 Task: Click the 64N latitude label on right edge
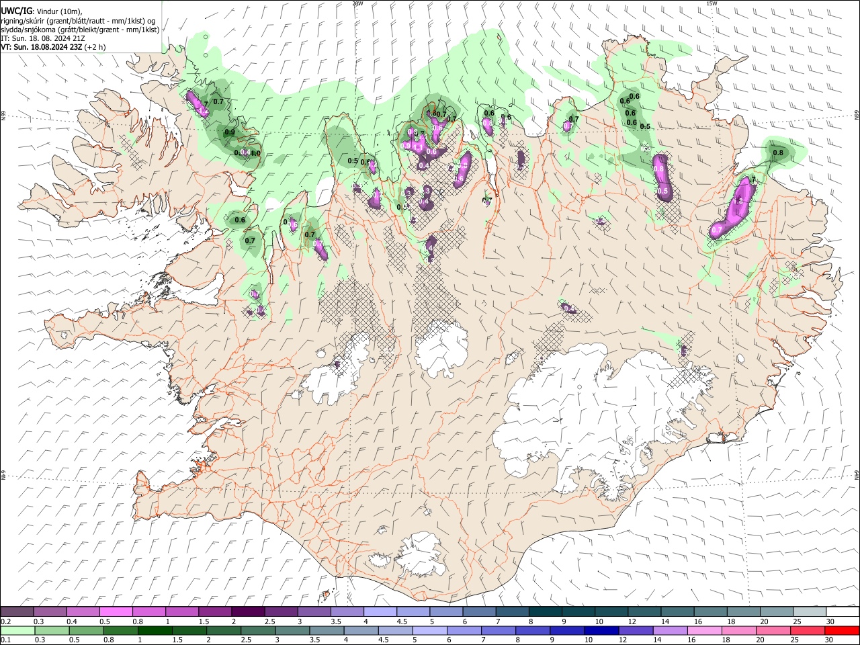click(x=857, y=474)
